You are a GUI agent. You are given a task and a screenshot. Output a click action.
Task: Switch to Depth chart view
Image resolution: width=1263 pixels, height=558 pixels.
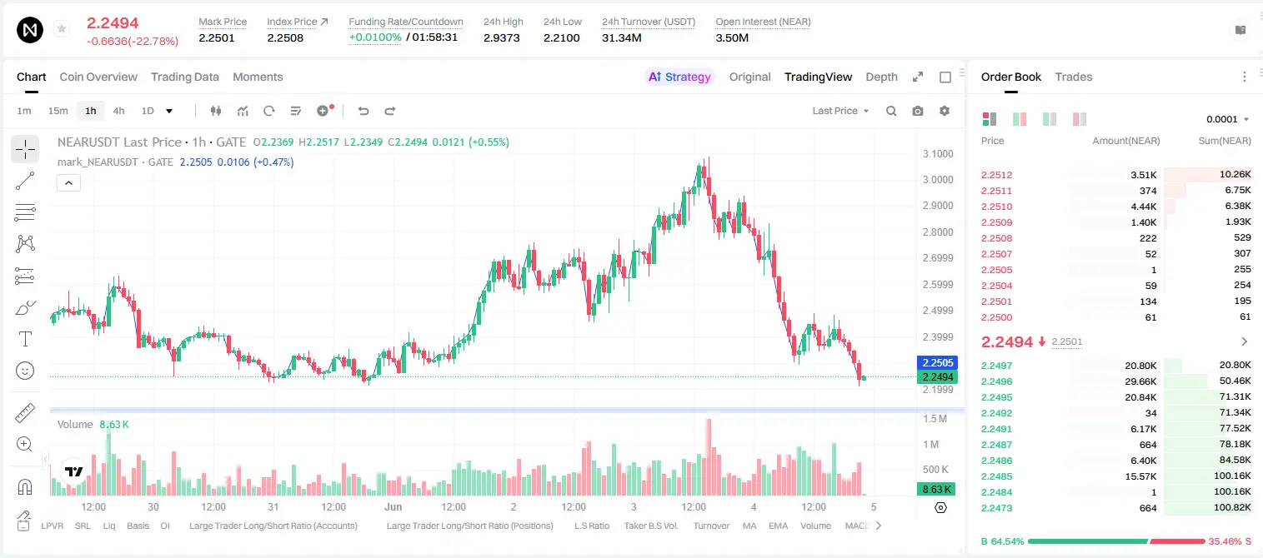[881, 77]
